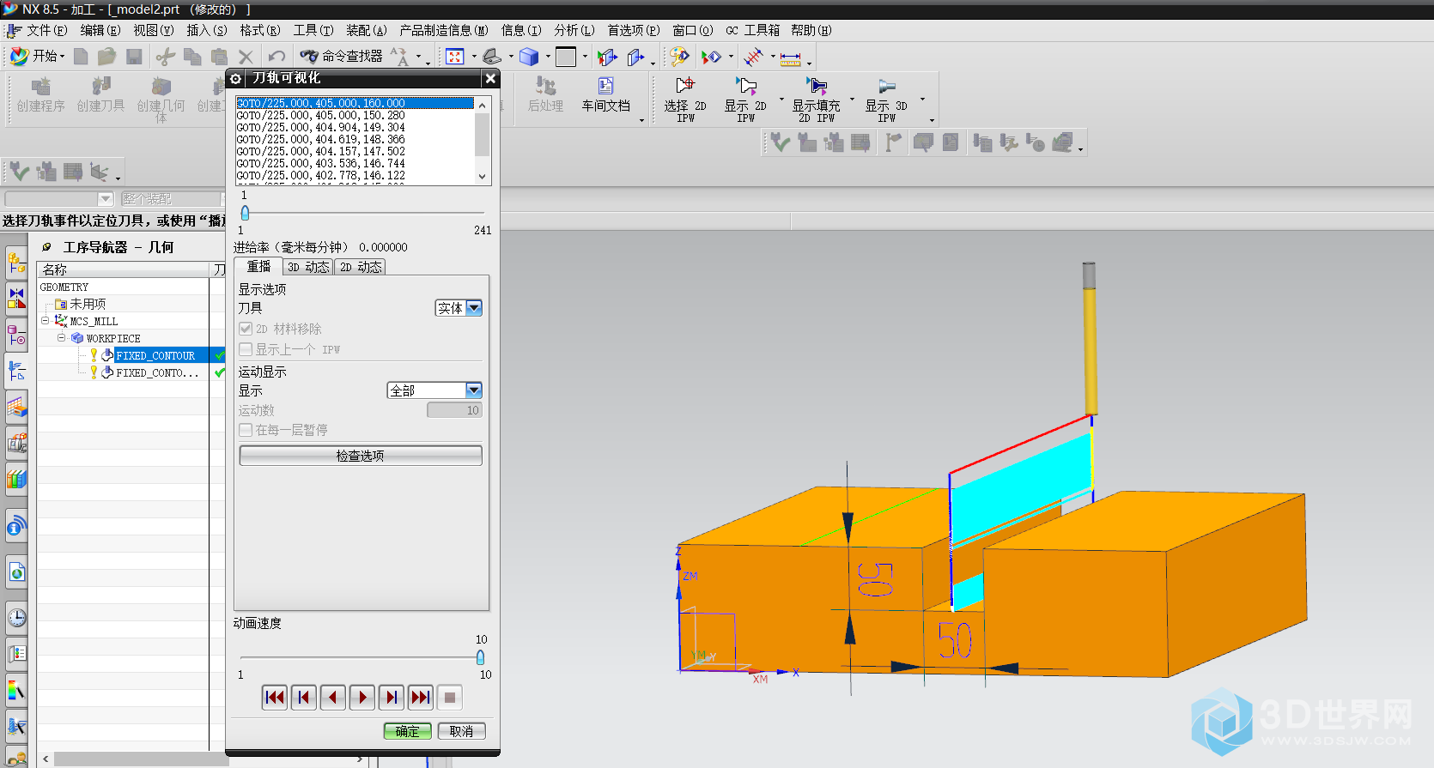This screenshot has height=768, width=1434.
Task: Click the New file icon
Action: click(81, 57)
